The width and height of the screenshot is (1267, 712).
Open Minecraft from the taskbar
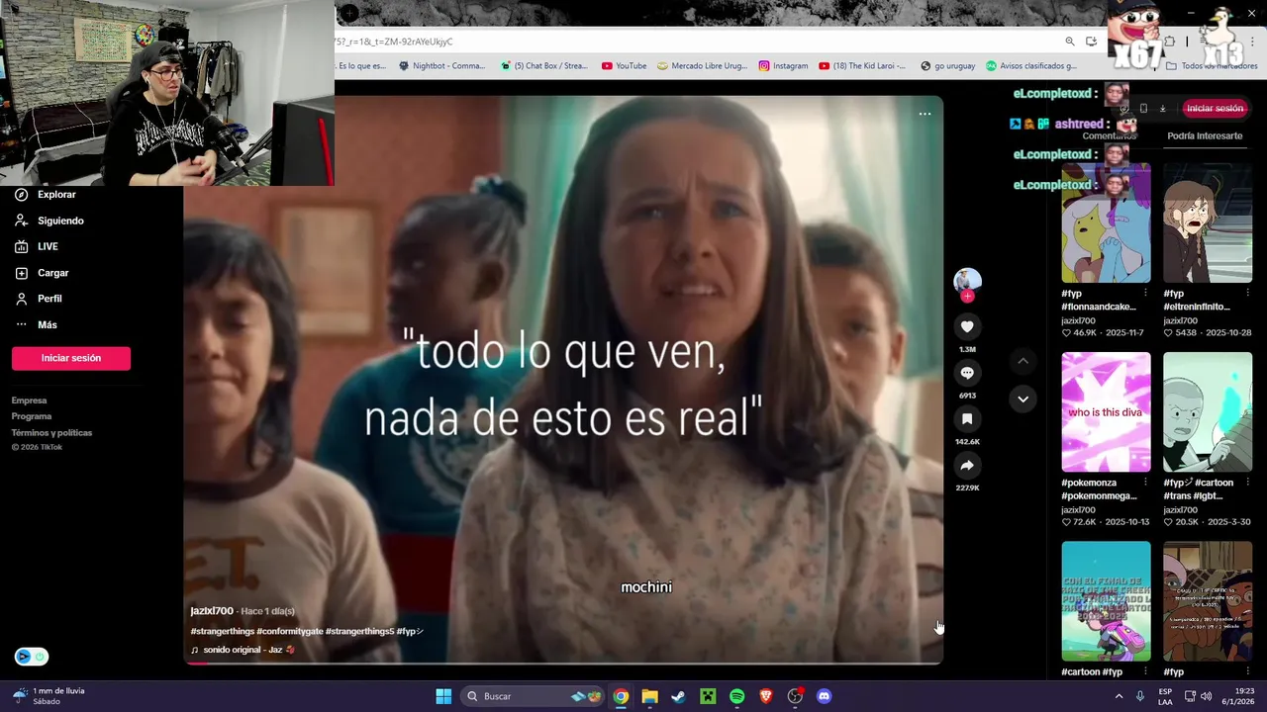coord(708,696)
